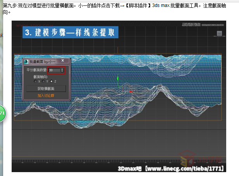This screenshot has height=176, width=239.
Task: Click the 获取横截面 button
Action: tap(46, 89)
